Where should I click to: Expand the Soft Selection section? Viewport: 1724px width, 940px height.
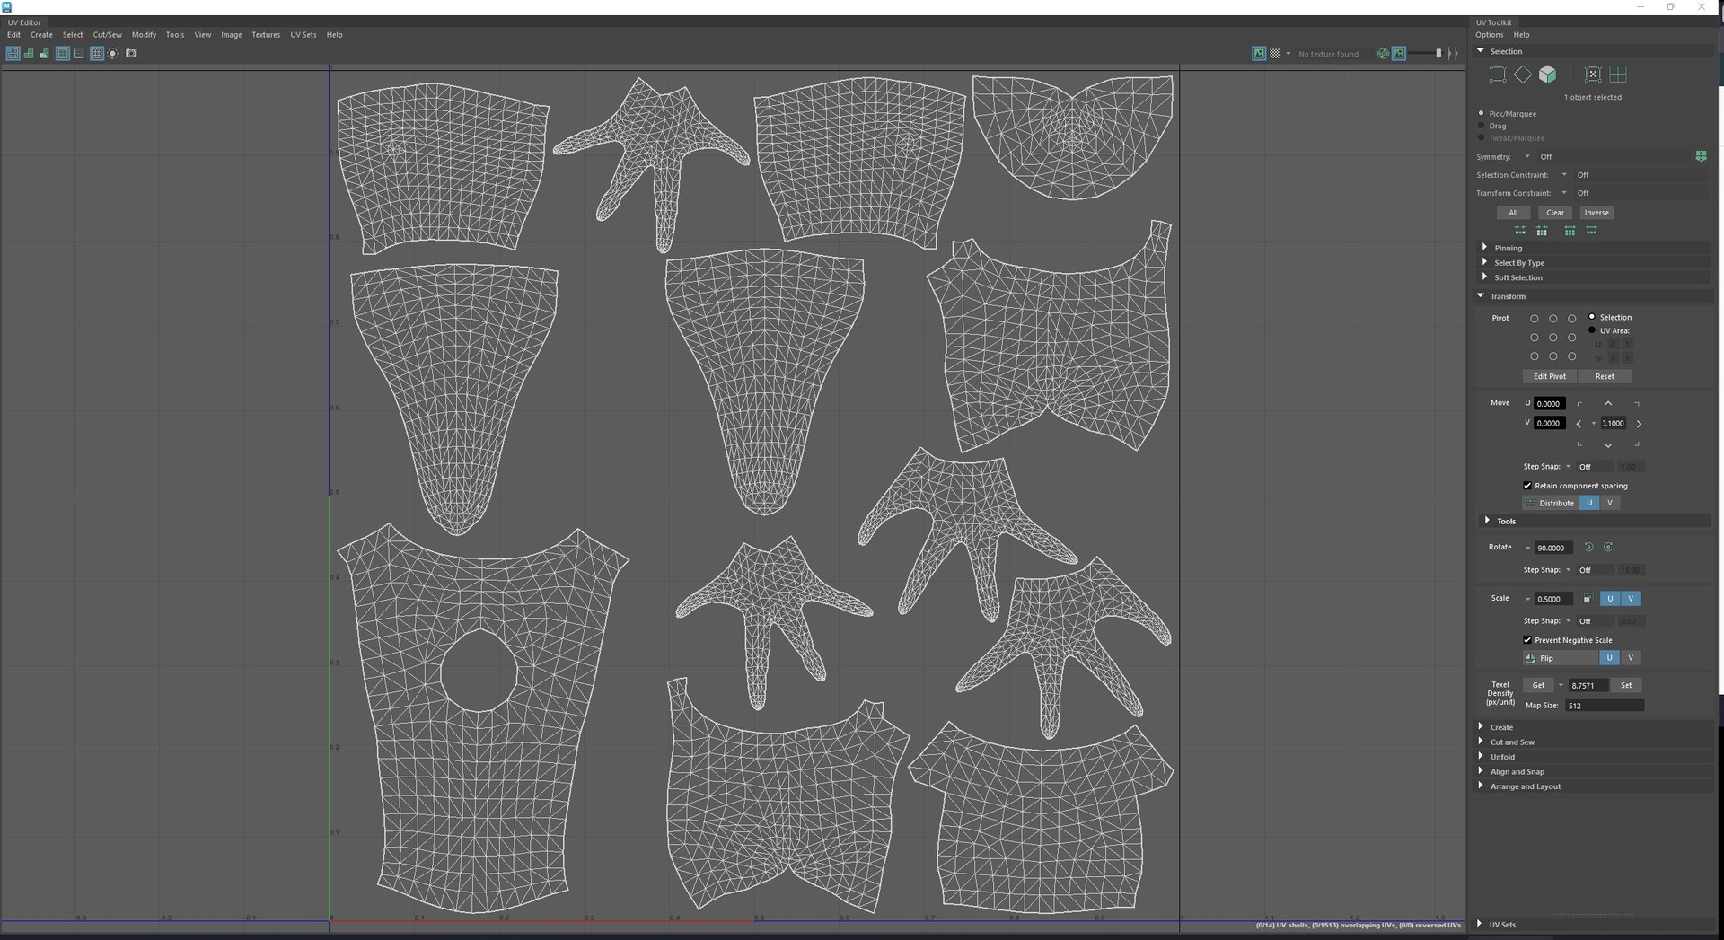(x=1595, y=277)
